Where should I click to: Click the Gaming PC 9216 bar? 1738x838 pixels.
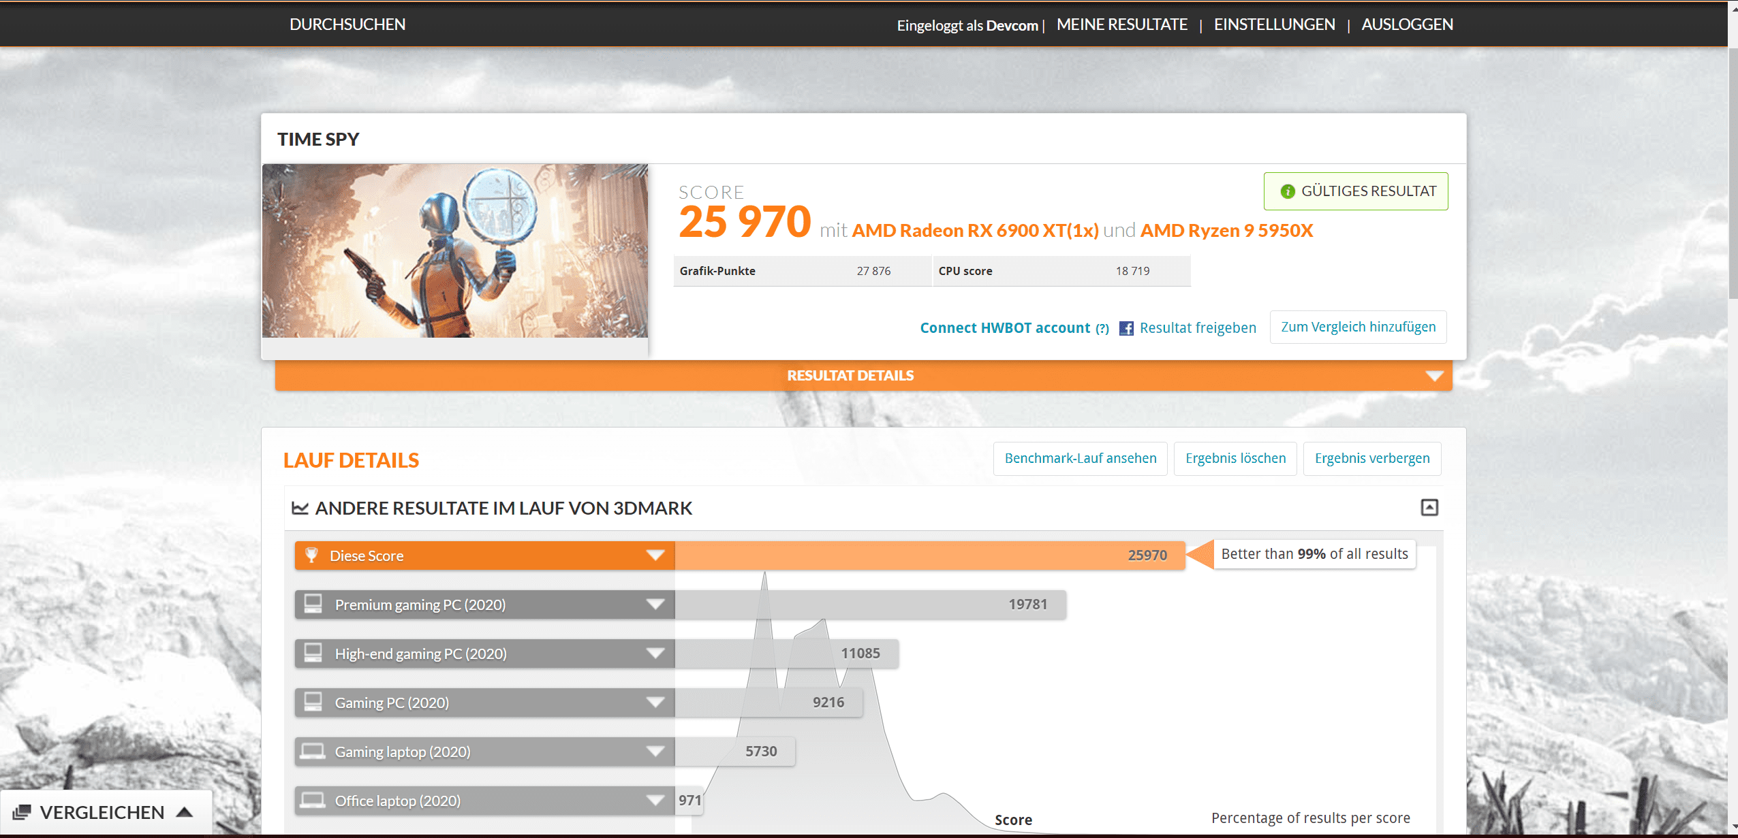pos(769,703)
